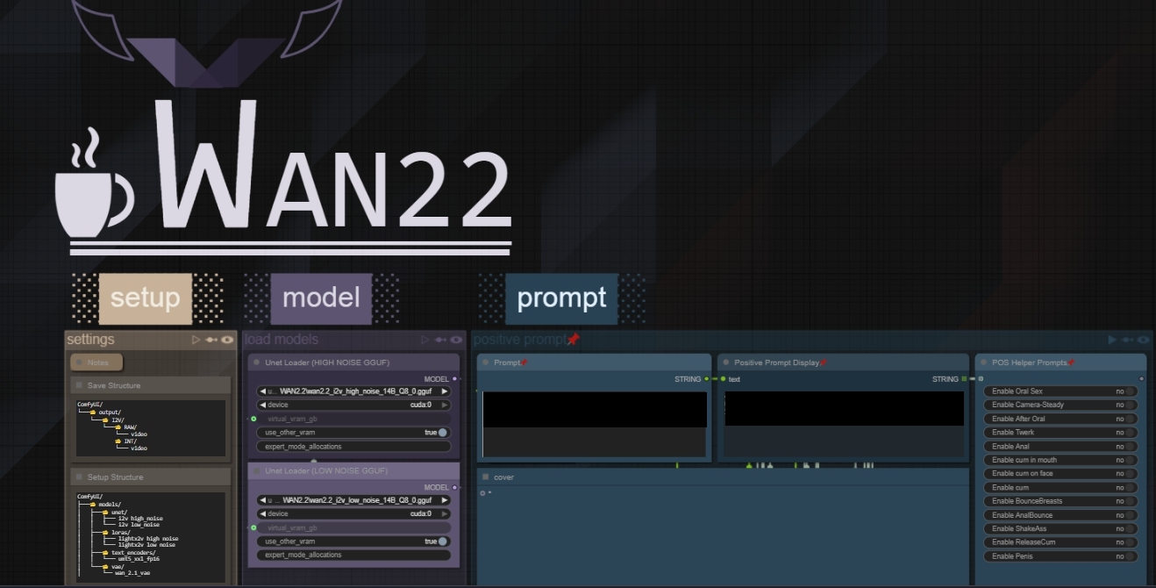
Task: Toggle mute eye icon on positive prompt group
Action: pos(1144,340)
